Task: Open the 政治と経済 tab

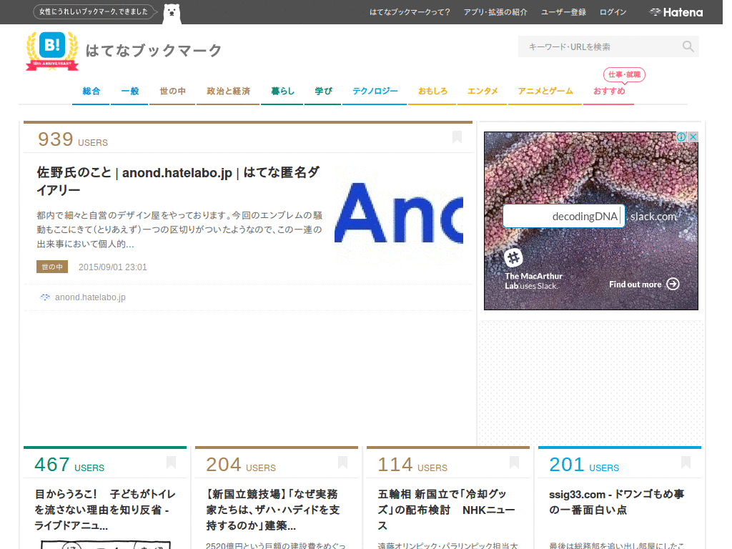Action: [228, 91]
